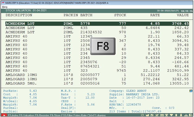The image size is (194, 117).
Task: Select the AMIFRU 40 row with value 3094.91
Action: (x=97, y=41)
